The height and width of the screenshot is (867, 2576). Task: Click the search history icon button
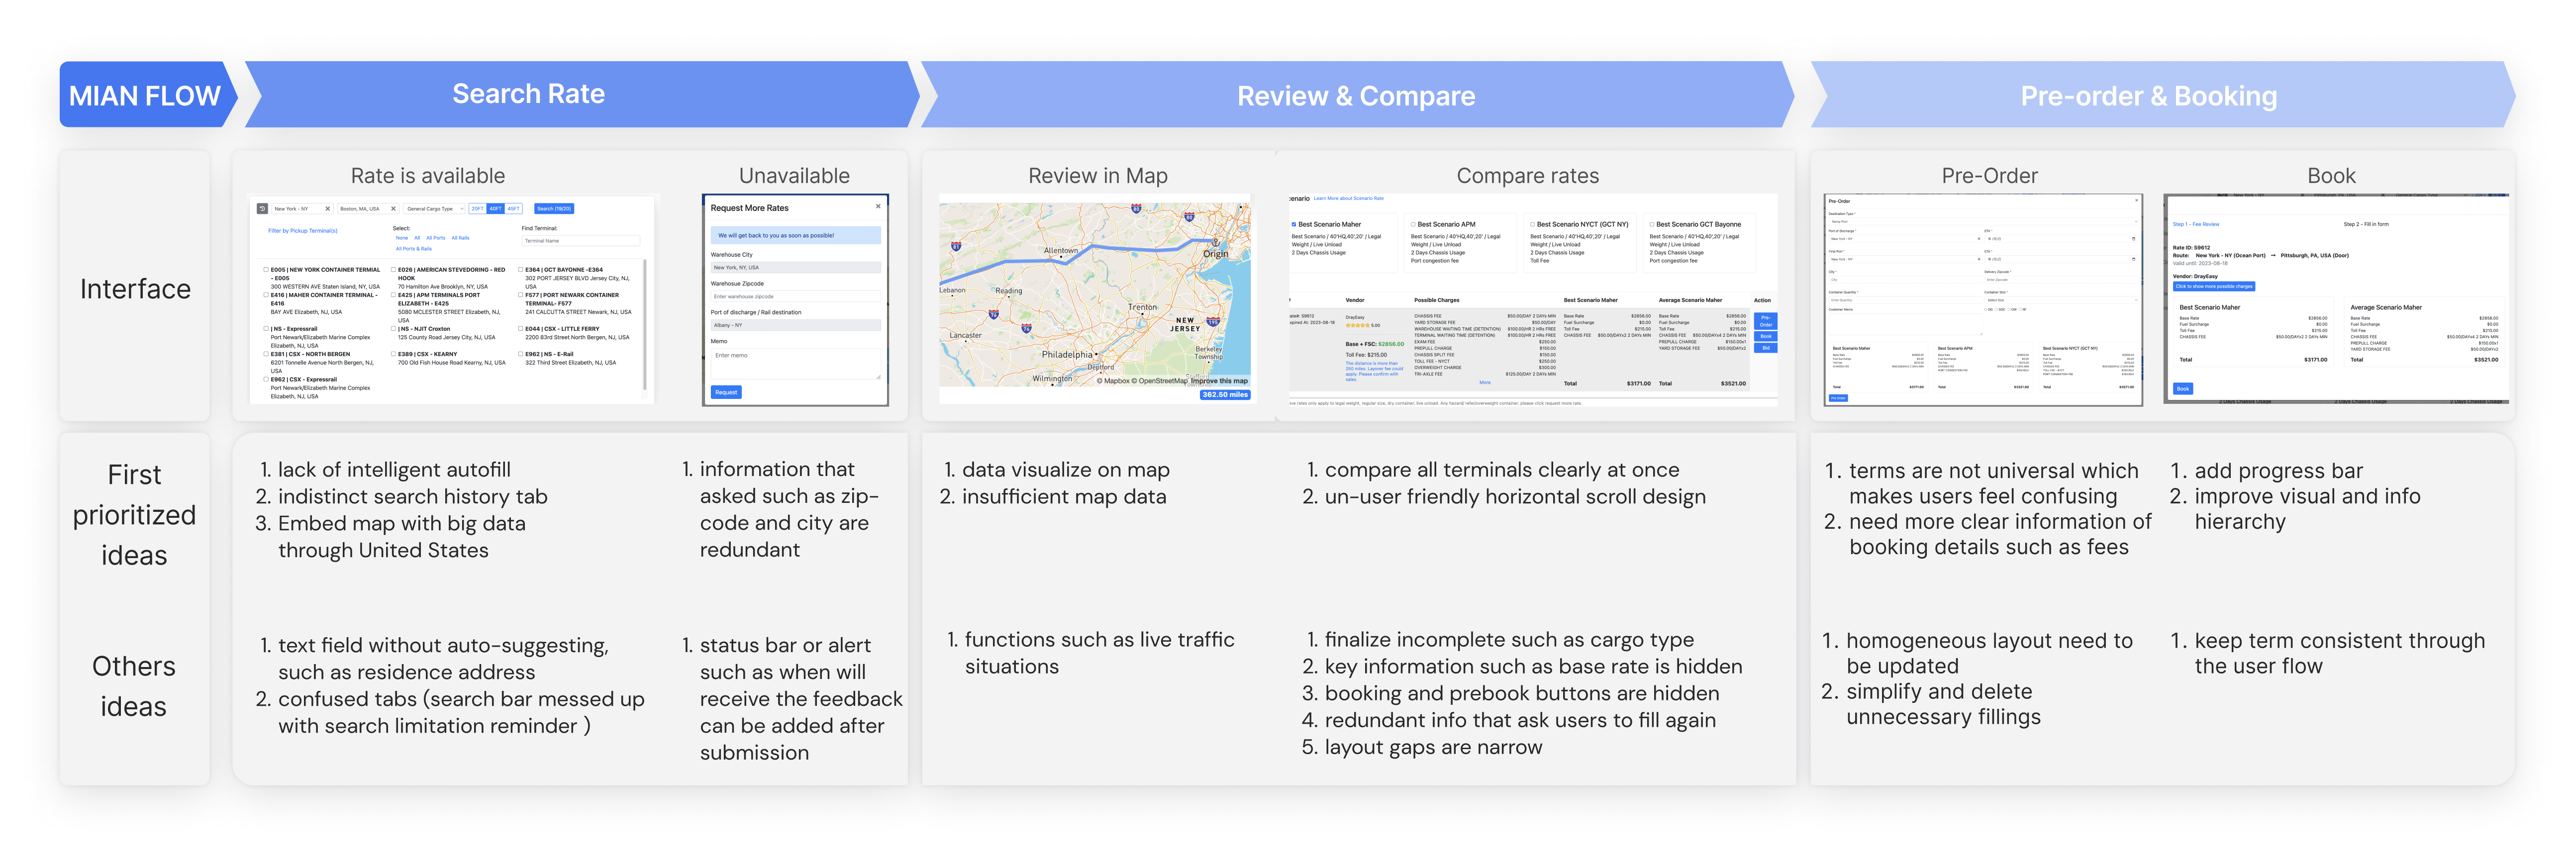pos(262,209)
